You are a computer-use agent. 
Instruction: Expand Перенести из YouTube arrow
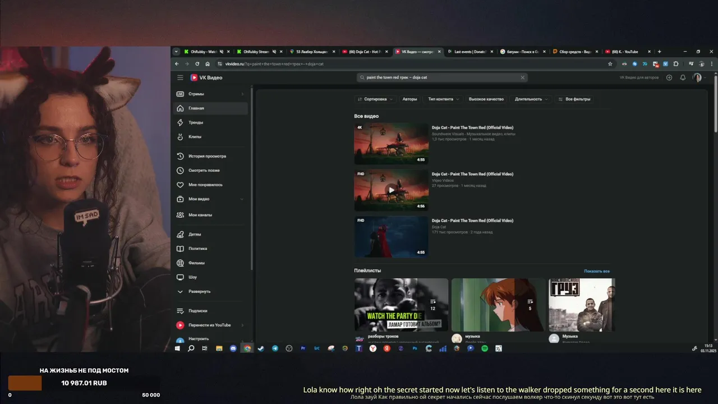(x=242, y=325)
